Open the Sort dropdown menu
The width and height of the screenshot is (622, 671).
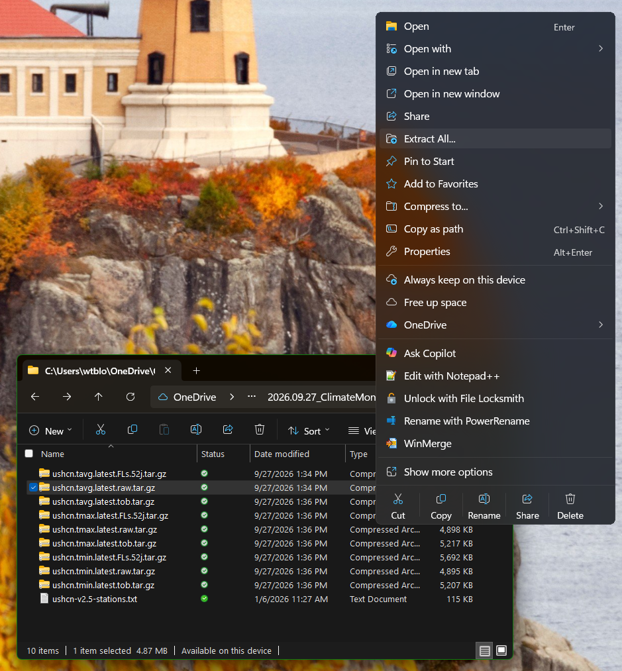pos(309,431)
